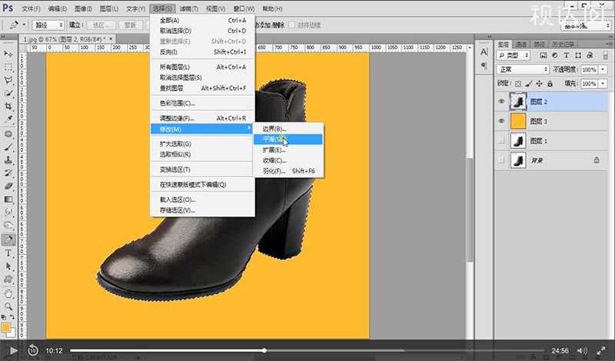Open the workspace switcher dropdown
615x361 pixels.
tap(586, 26)
